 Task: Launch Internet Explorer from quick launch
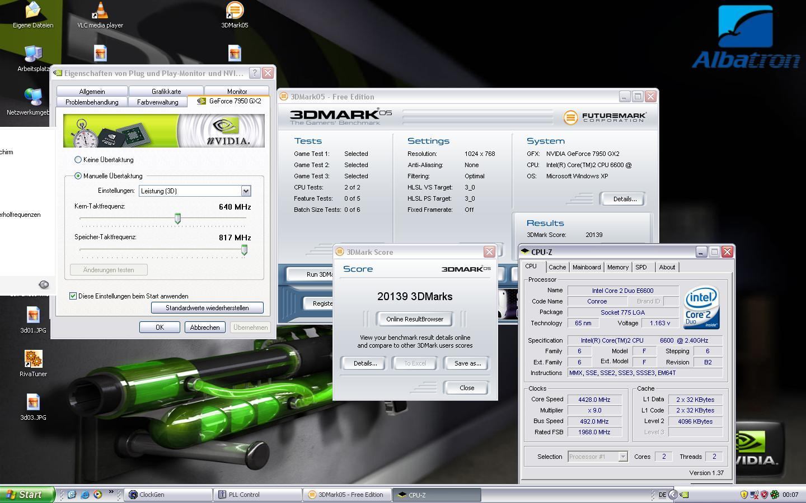point(85,495)
